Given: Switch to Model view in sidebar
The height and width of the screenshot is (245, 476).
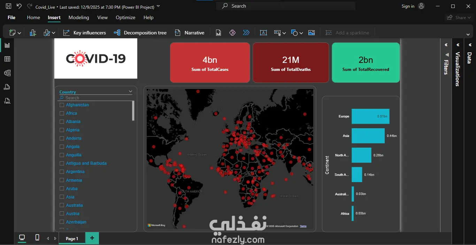Looking at the screenshot, I should click(x=7, y=73).
